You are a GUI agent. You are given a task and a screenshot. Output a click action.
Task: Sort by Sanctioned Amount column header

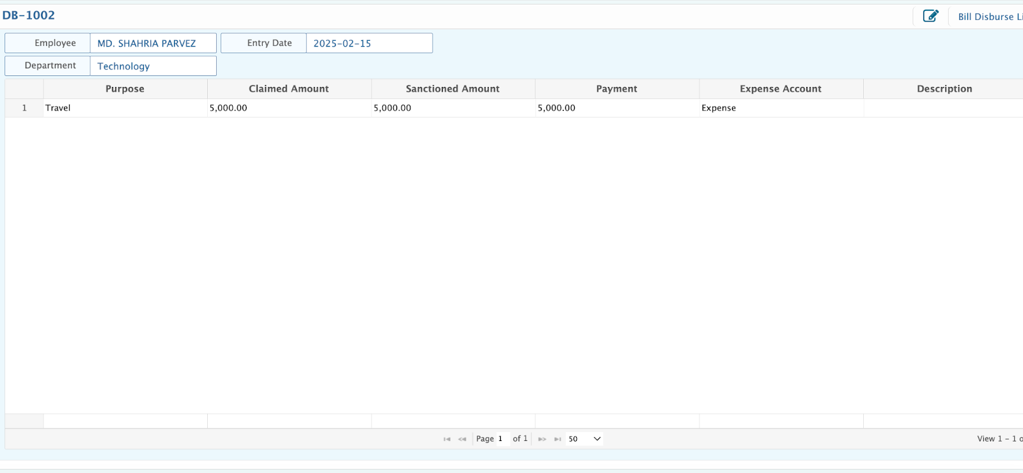pyautogui.click(x=453, y=89)
